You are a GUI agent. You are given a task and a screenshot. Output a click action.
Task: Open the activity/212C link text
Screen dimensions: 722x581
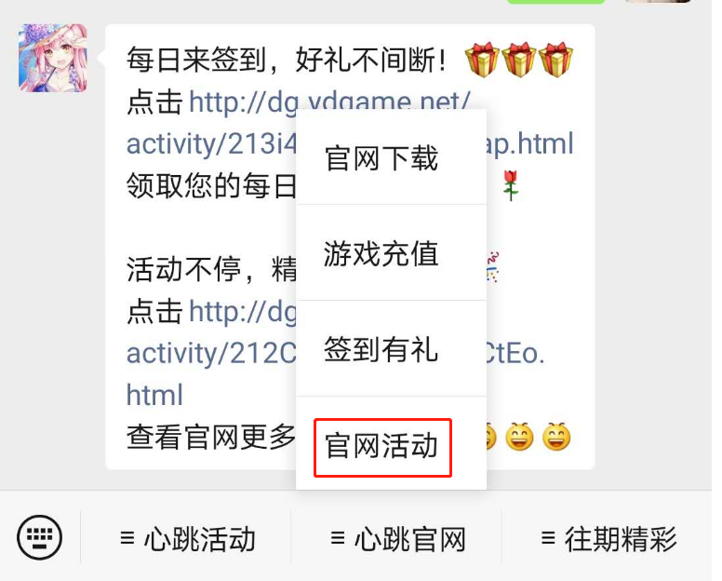tap(211, 354)
